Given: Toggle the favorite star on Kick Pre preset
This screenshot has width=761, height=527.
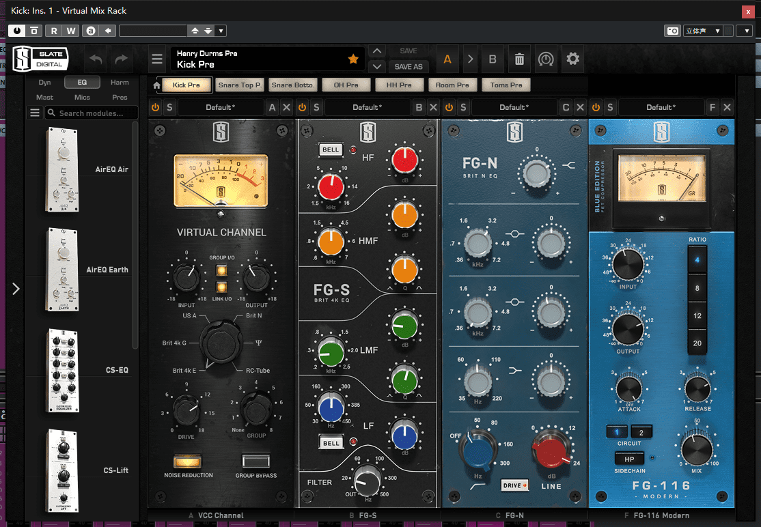Looking at the screenshot, I should (x=353, y=59).
